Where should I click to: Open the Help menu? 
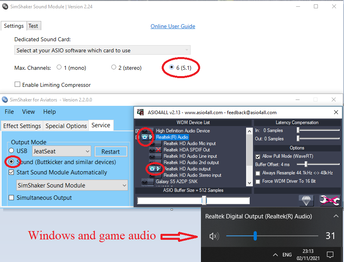click(50, 112)
